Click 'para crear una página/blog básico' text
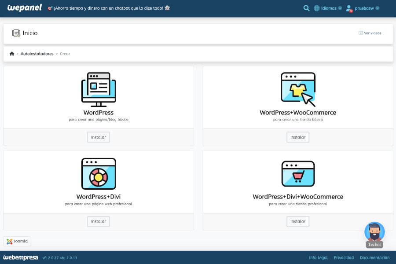 tap(99, 120)
